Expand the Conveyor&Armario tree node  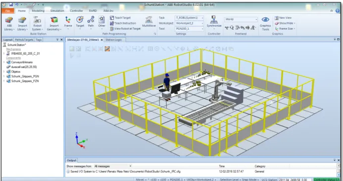coord(4,62)
